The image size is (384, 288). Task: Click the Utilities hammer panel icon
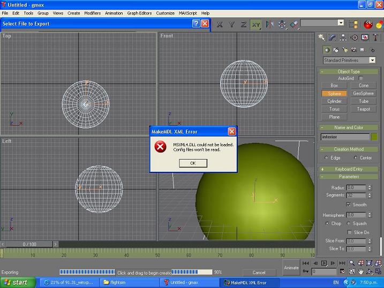click(x=375, y=37)
